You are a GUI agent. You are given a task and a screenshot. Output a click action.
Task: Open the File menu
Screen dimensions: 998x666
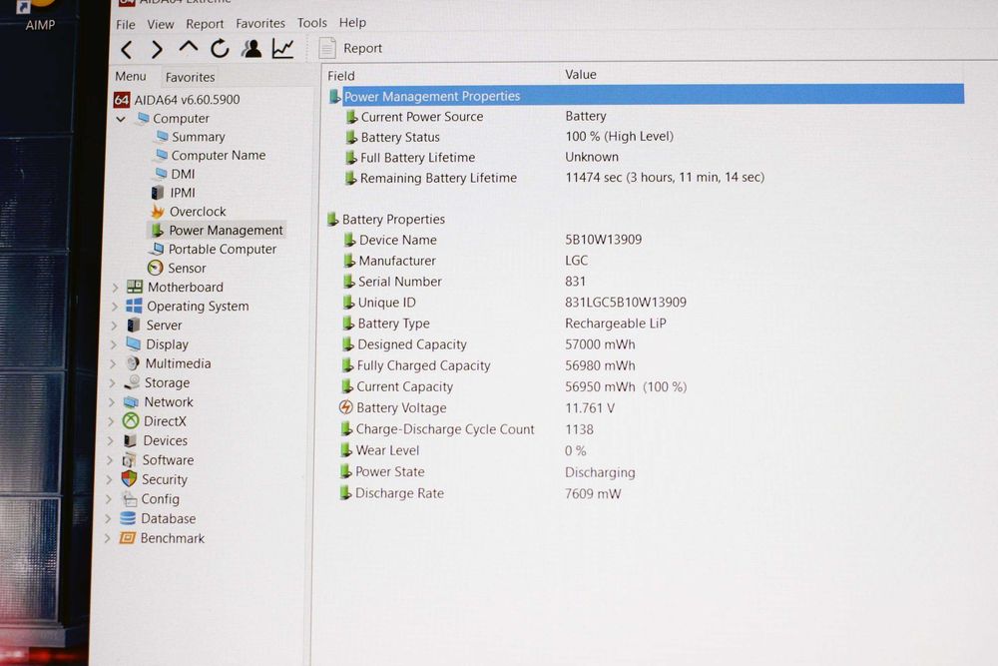pos(126,24)
